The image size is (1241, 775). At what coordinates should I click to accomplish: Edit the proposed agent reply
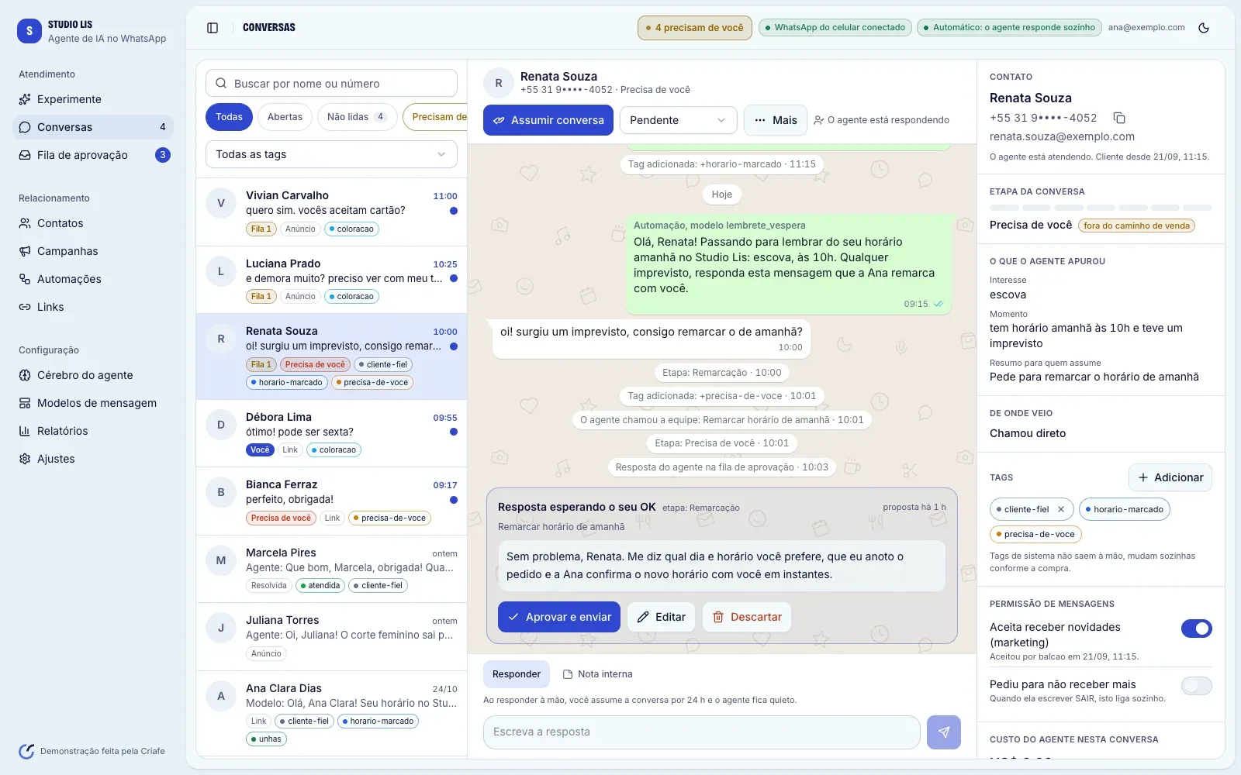662,617
